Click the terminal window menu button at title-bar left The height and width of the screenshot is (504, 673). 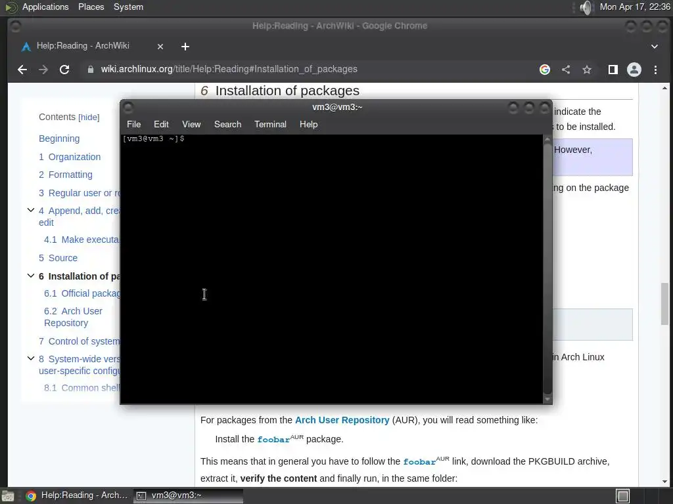[128, 107]
